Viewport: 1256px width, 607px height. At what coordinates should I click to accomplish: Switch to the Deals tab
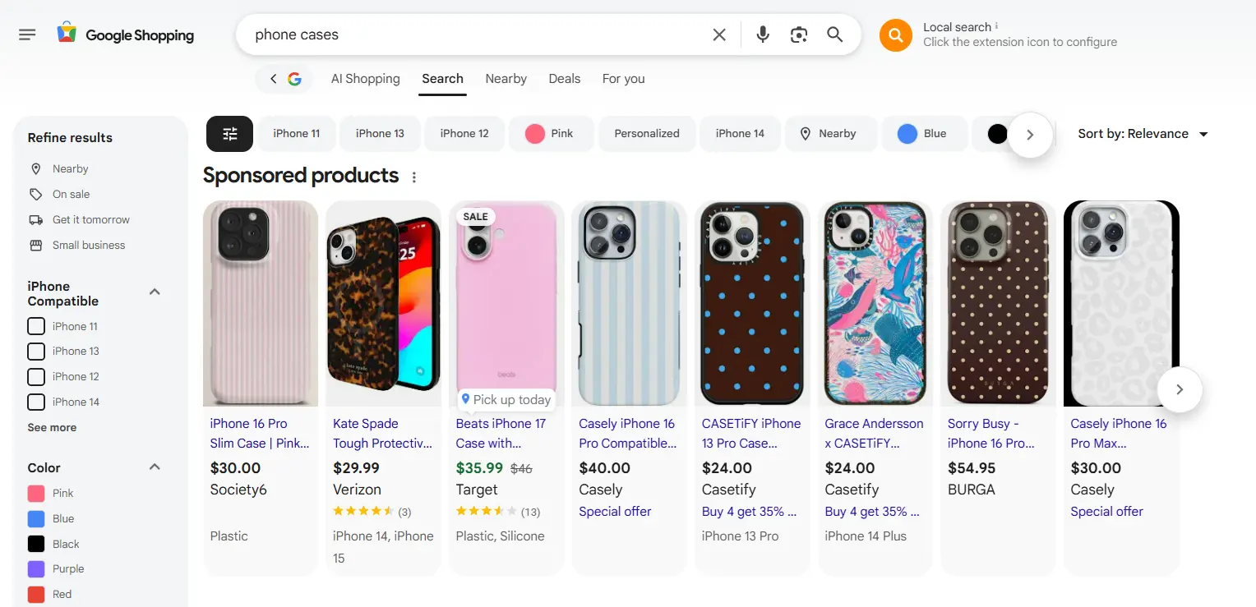click(564, 78)
